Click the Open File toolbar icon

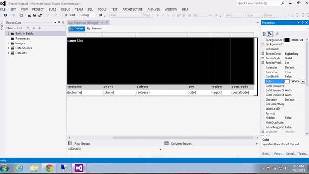(29, 15)
